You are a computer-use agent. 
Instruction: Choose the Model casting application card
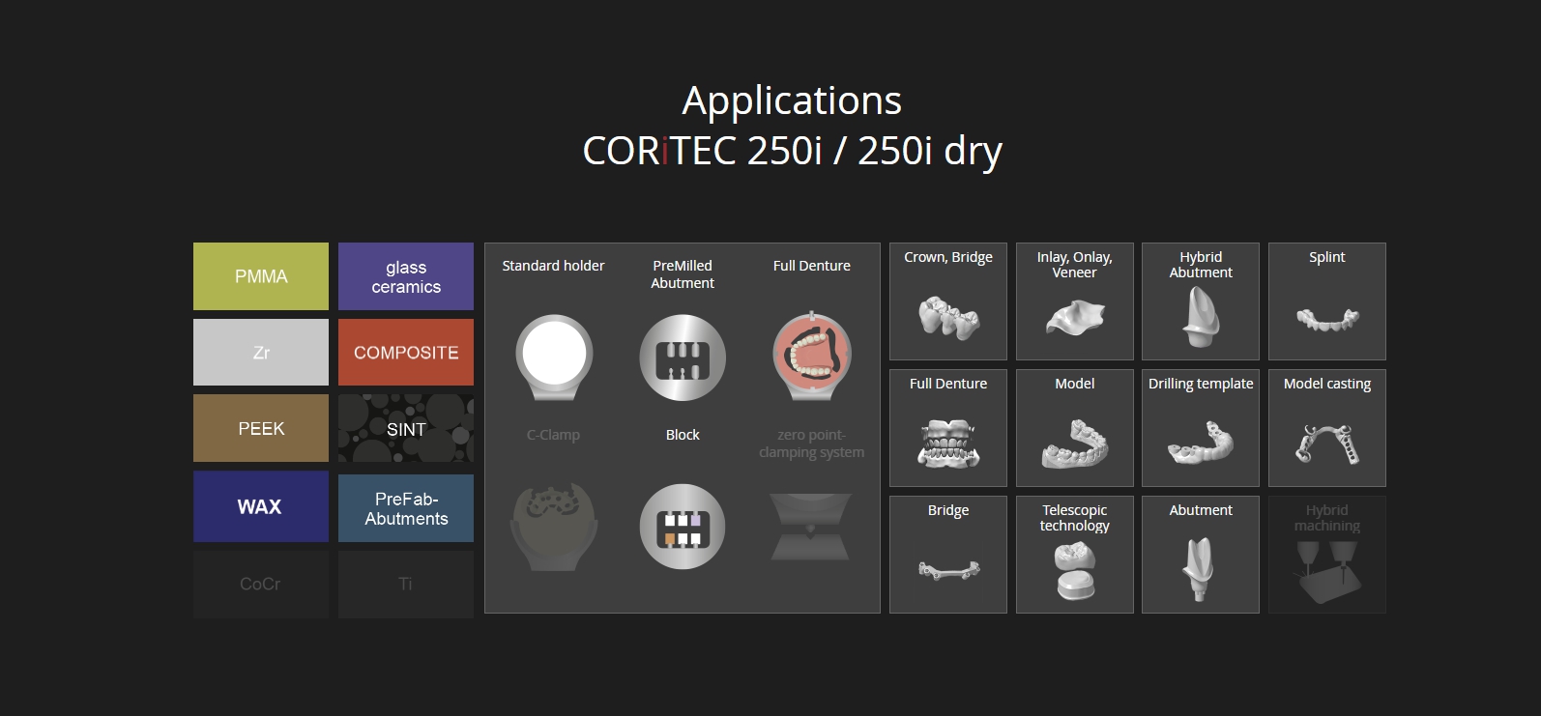pyautogui.click(x=1327, y=428)
